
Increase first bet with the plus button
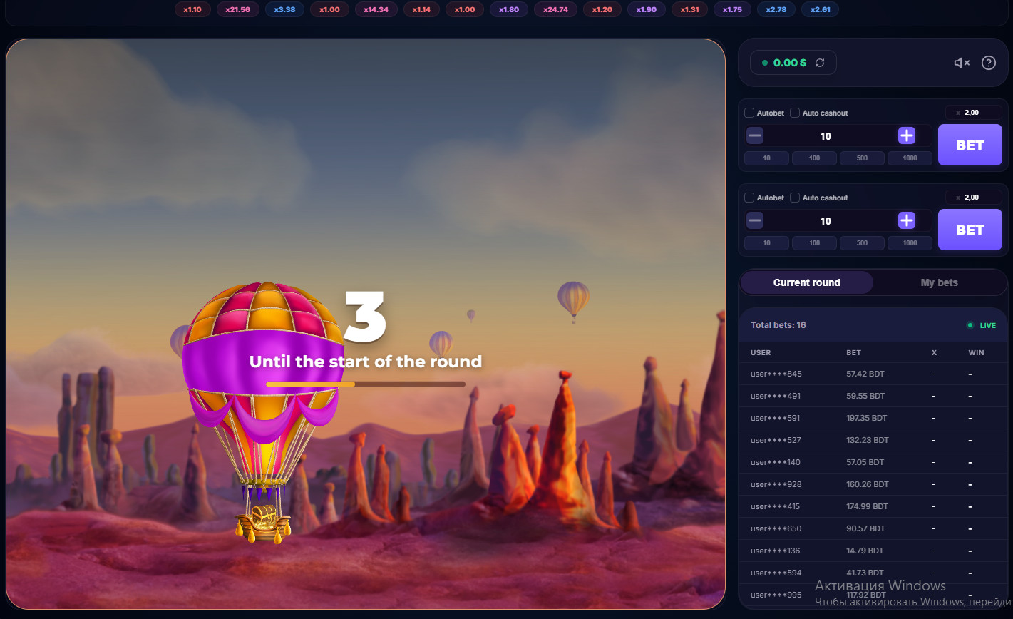(907, 135)
